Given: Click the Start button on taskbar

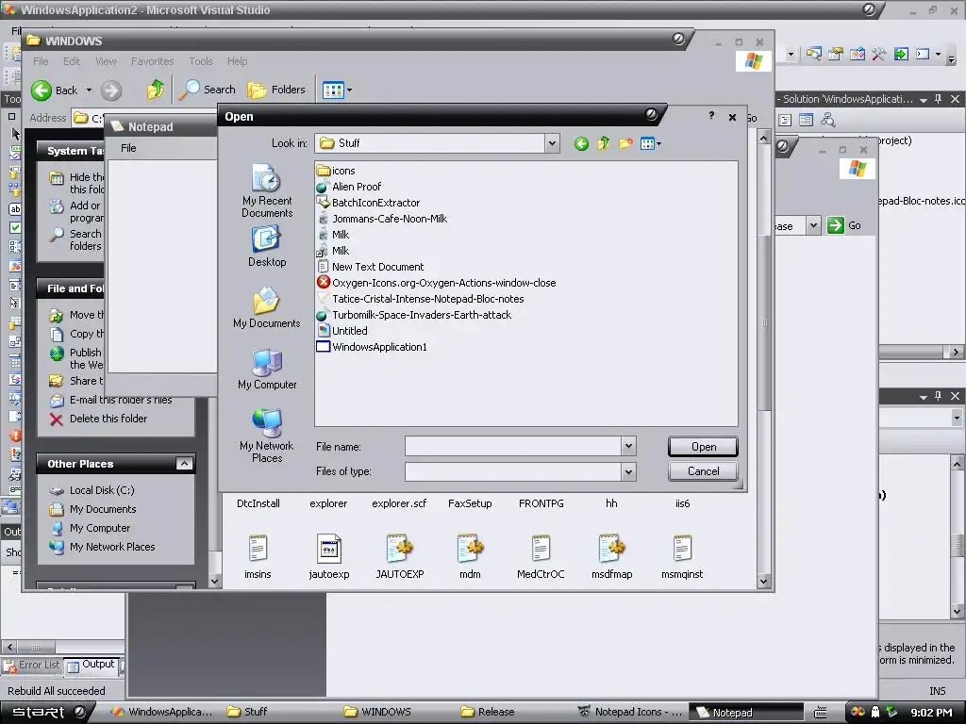Looking at the screenshot, I should [x=47, y=712].
